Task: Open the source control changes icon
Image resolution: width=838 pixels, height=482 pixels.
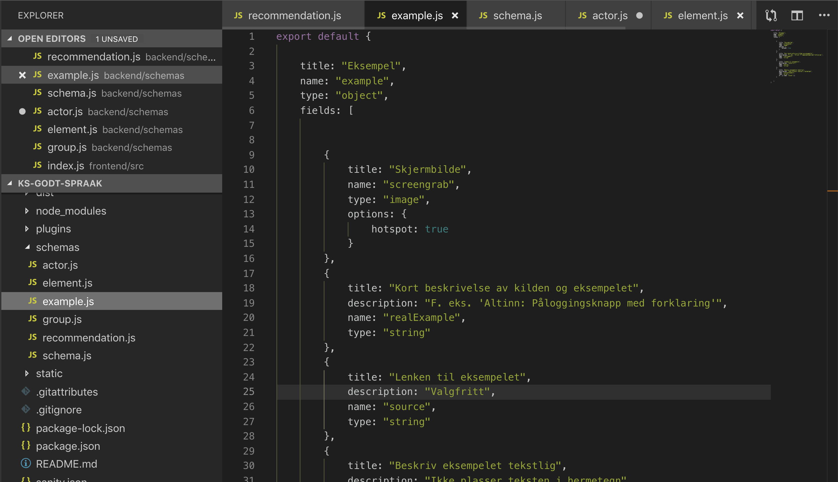Action: pos(771,15)
